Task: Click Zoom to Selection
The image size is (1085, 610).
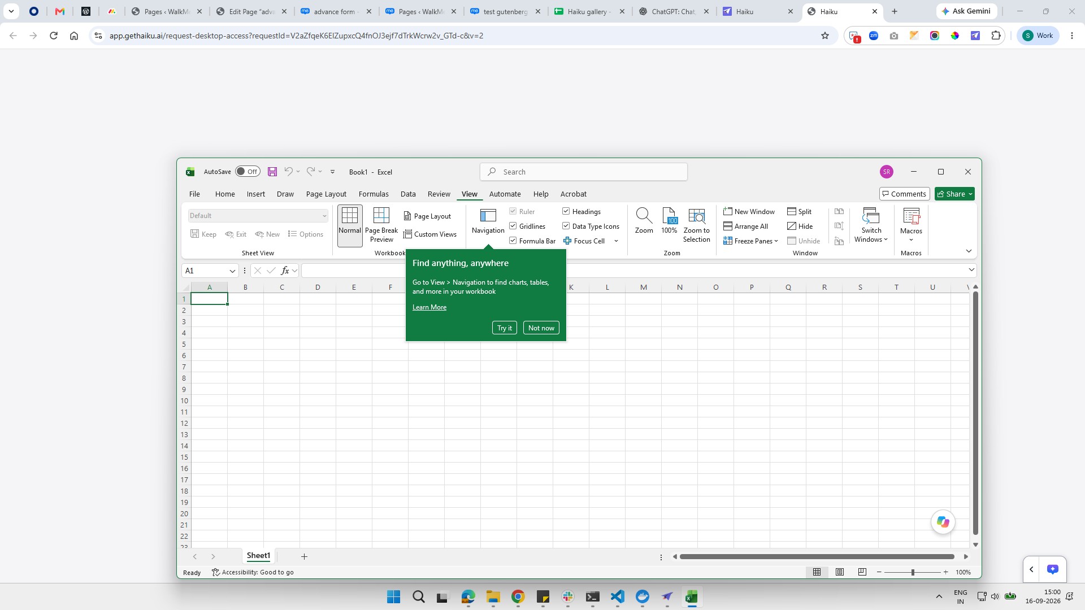Action: 696,225
